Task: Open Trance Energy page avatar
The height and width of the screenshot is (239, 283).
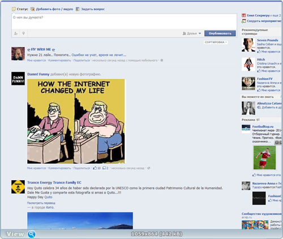Action: tap(18, 187)
